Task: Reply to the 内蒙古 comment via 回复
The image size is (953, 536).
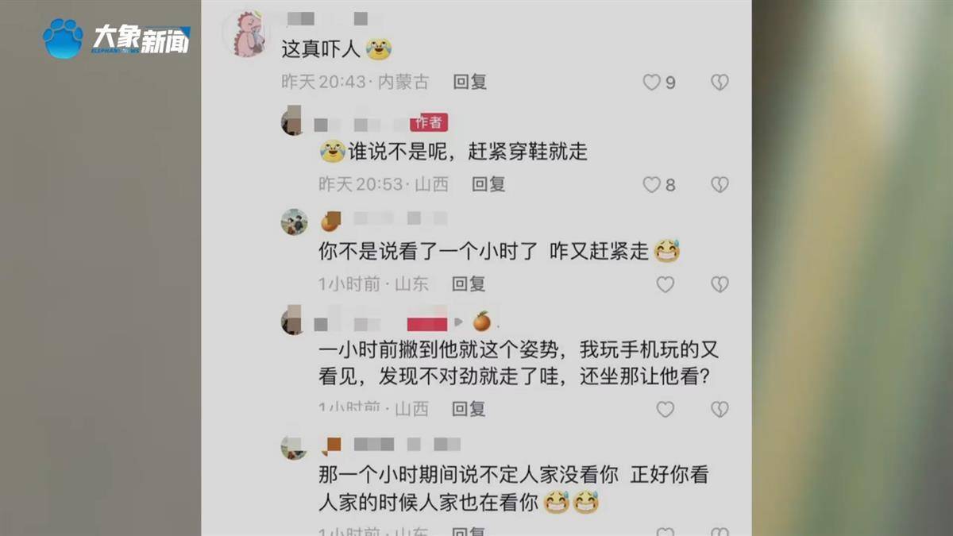Action: click(469, 82)
